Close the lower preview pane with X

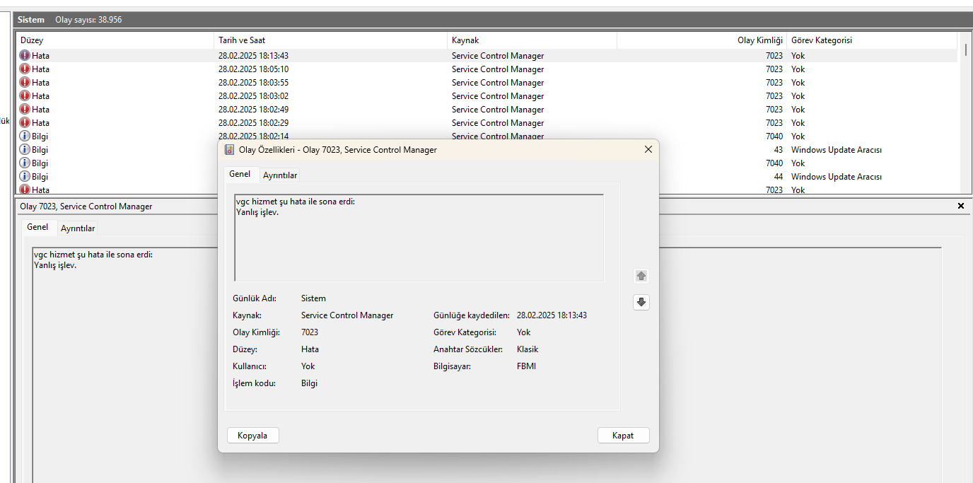[x=960, y=206]
